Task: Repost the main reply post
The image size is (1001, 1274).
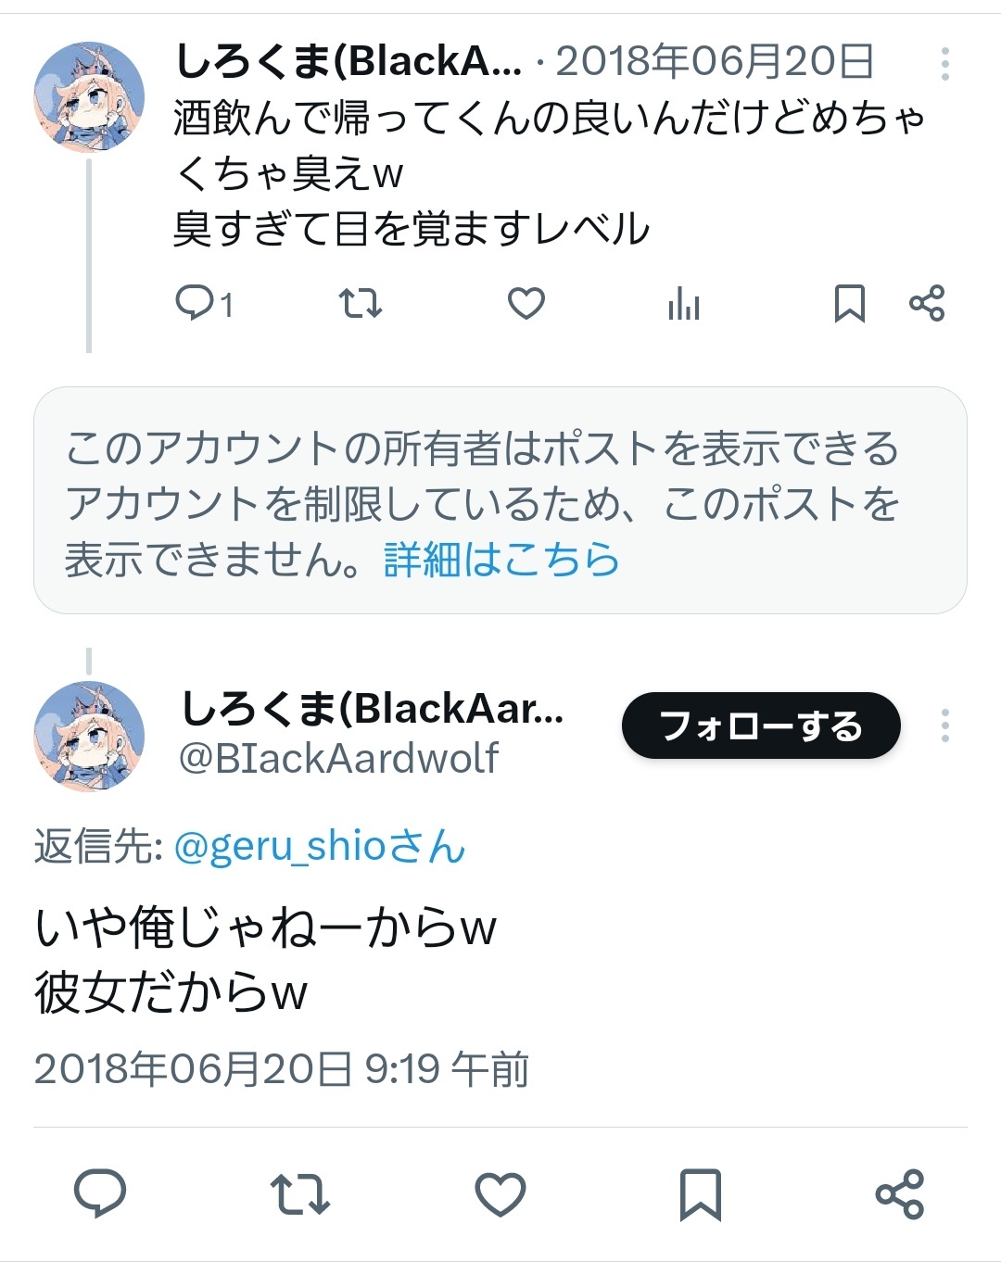Action: [299, 1193]
